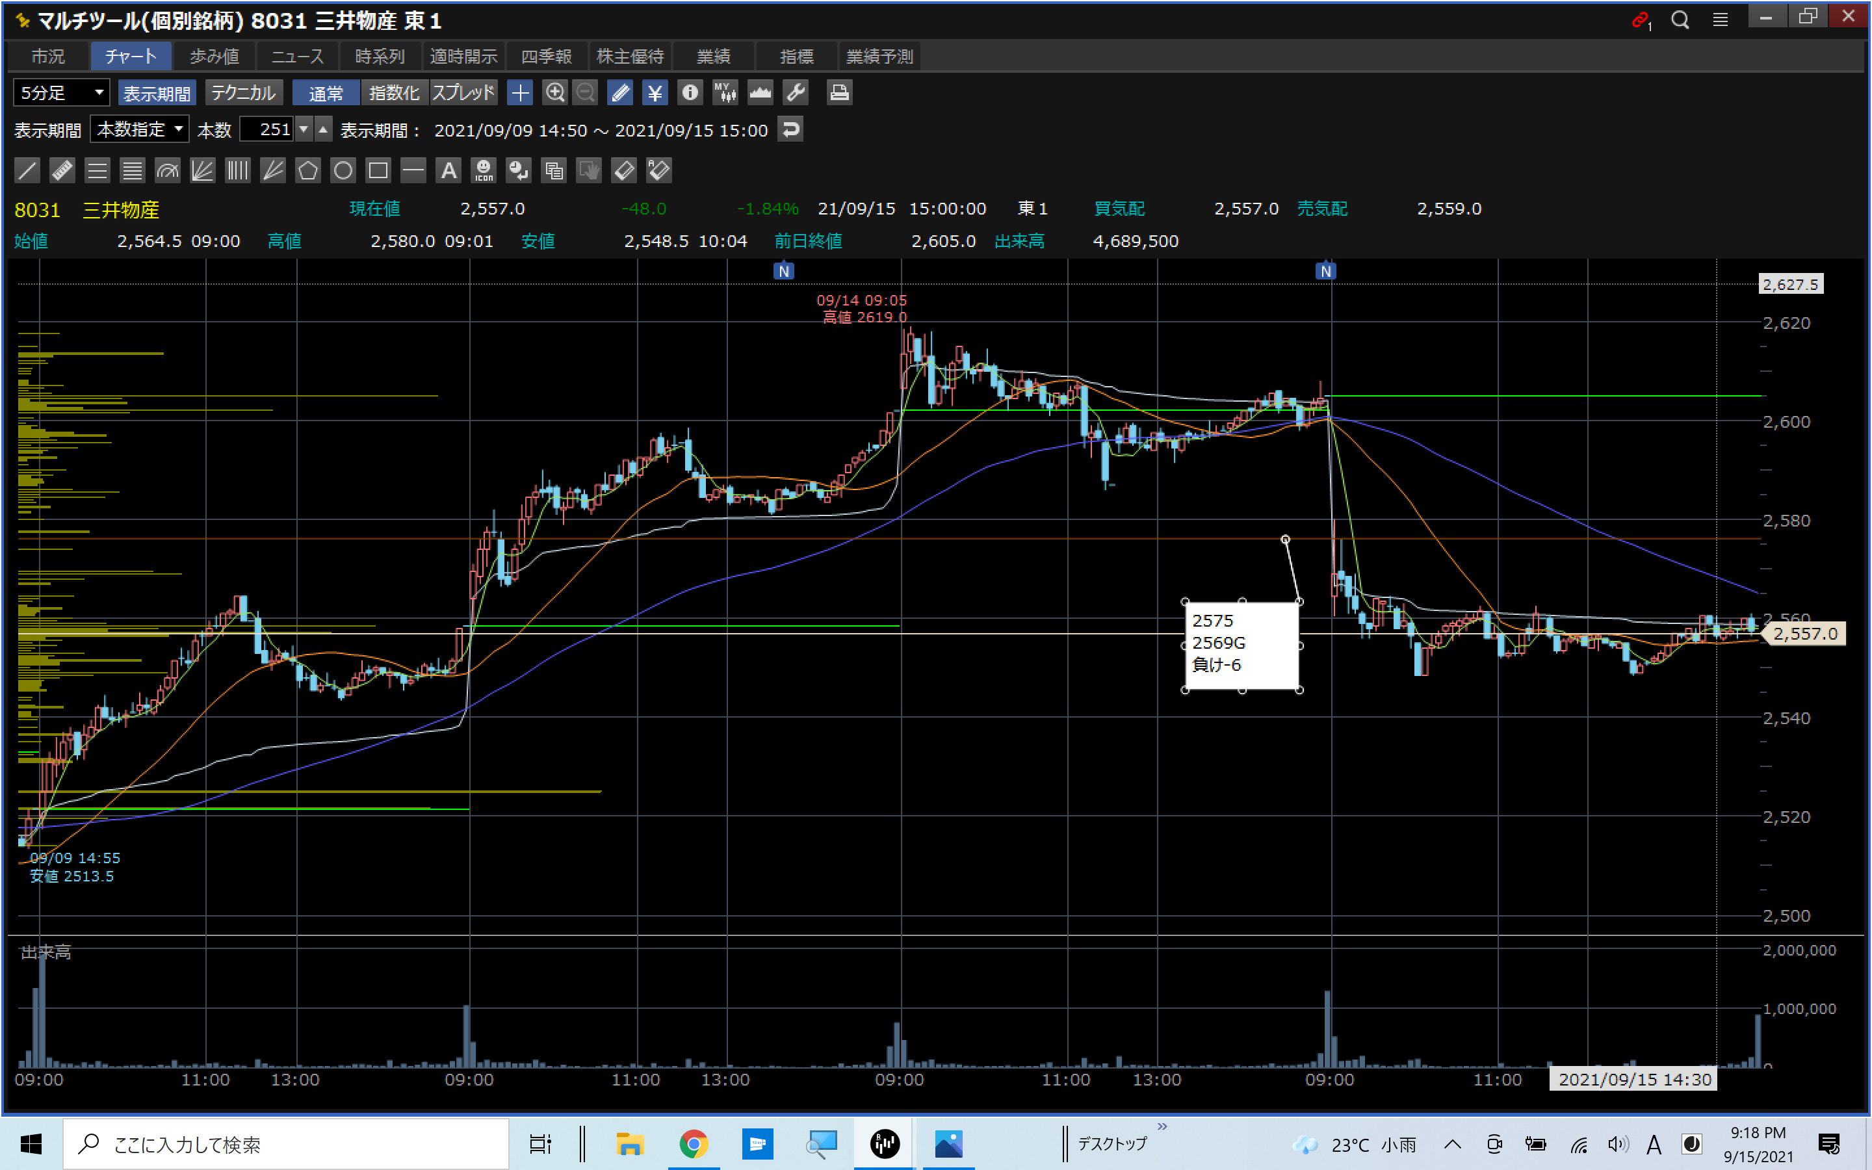
Task: Click the 本数 251 input field
Action: (267, 129)
